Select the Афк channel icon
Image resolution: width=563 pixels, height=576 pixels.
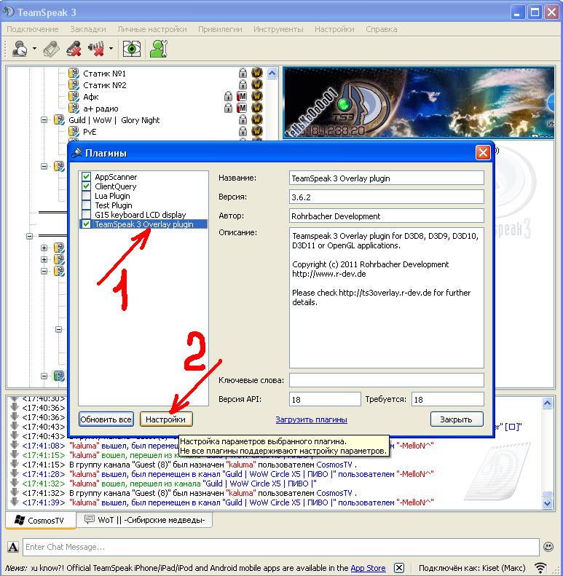pyautogui.click(x=74, y=97)
